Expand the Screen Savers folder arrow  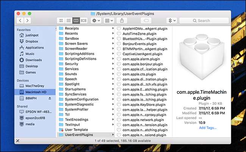[113, 43]
